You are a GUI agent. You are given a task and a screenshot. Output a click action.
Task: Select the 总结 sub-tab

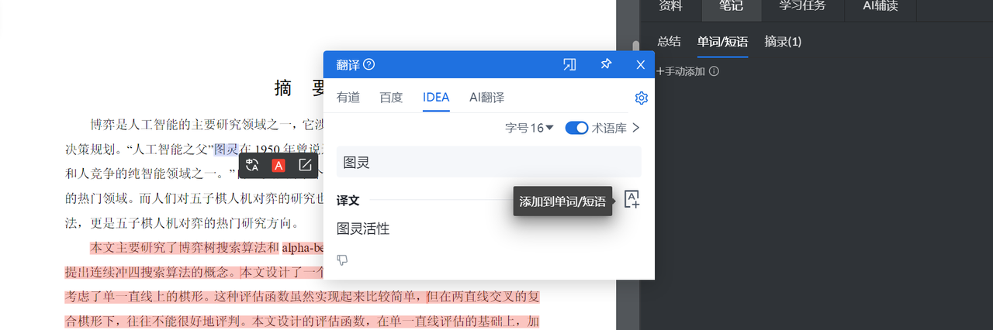click(669, 42)
